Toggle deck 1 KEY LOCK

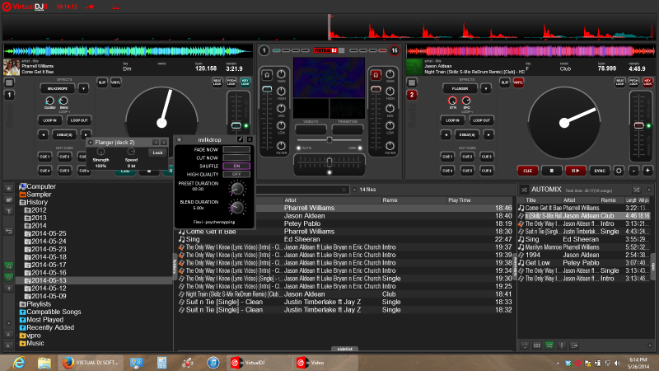point(245,82)
